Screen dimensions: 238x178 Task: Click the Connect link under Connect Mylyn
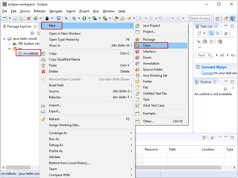coord(208,73)
